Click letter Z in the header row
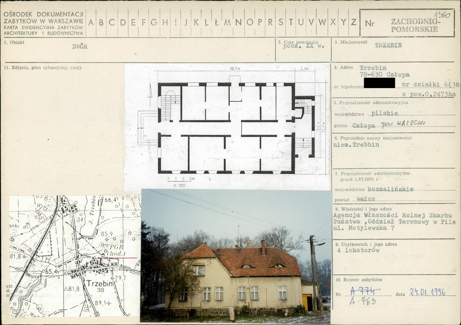 click(x=353, y=22)
